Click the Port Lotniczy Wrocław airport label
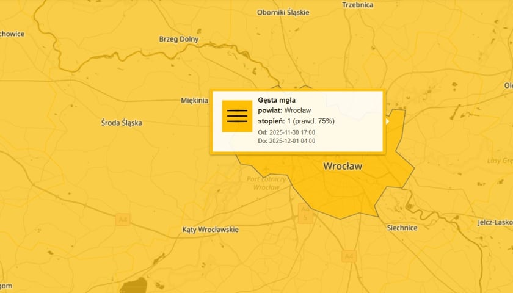Viewport: 513px width, 293px height. click(266, 183)
